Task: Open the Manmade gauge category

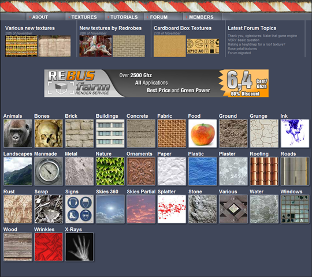Action: click(49, 171)
